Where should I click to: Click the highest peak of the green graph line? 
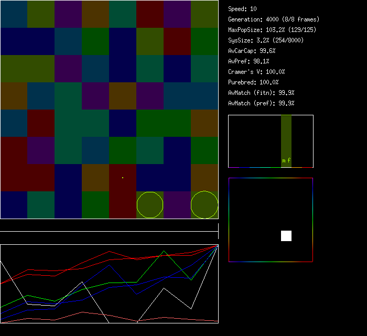pyautogui.click(x=164, y=251)
